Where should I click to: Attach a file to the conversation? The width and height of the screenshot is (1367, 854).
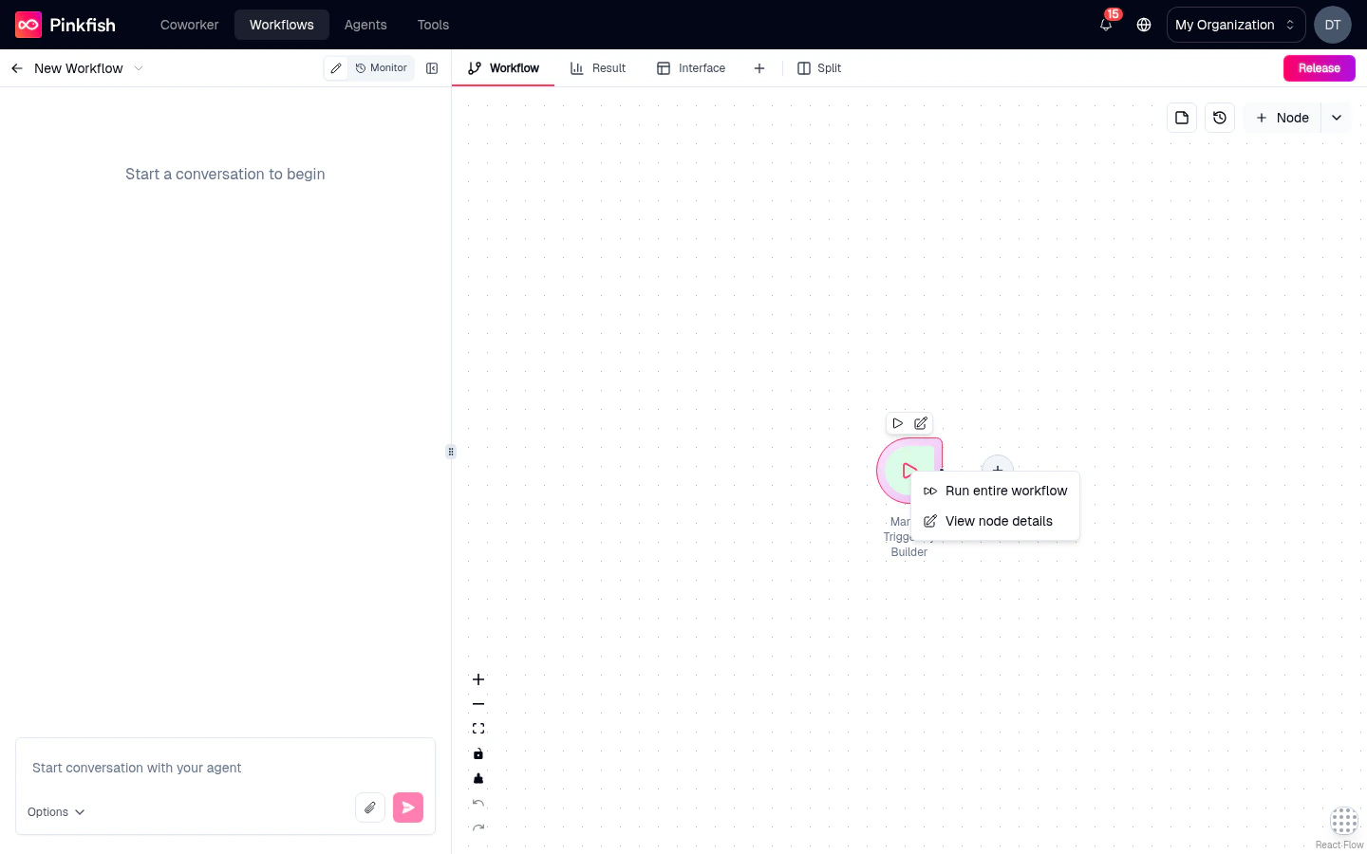(x=370, y=808)
